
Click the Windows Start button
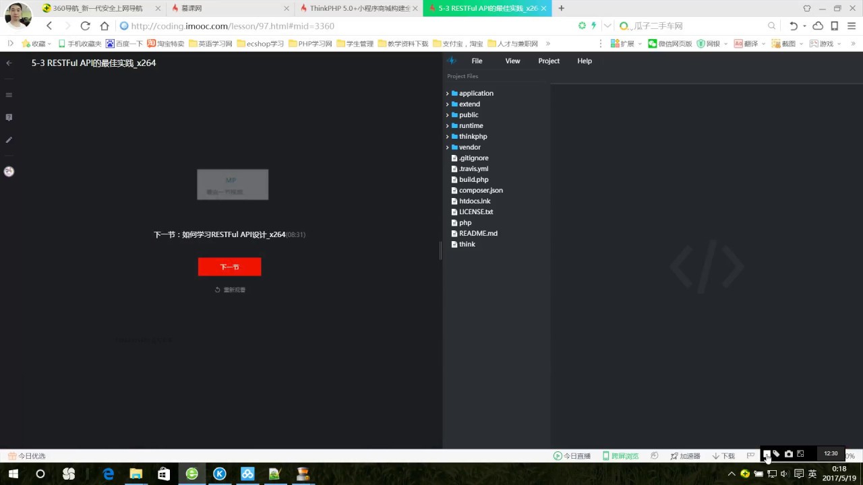click(x=13, y=474)
